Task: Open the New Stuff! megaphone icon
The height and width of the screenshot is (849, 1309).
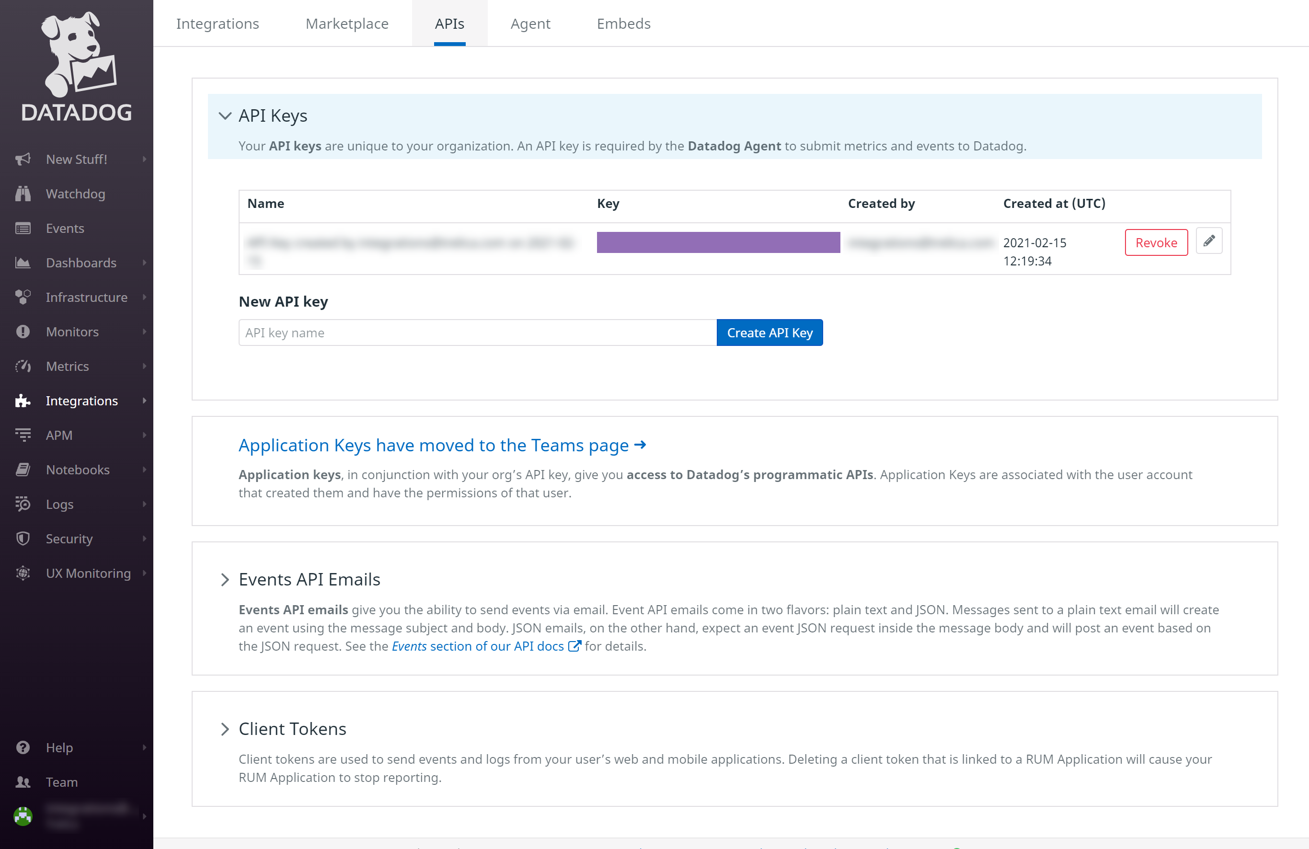Action: tap(23, 159)
